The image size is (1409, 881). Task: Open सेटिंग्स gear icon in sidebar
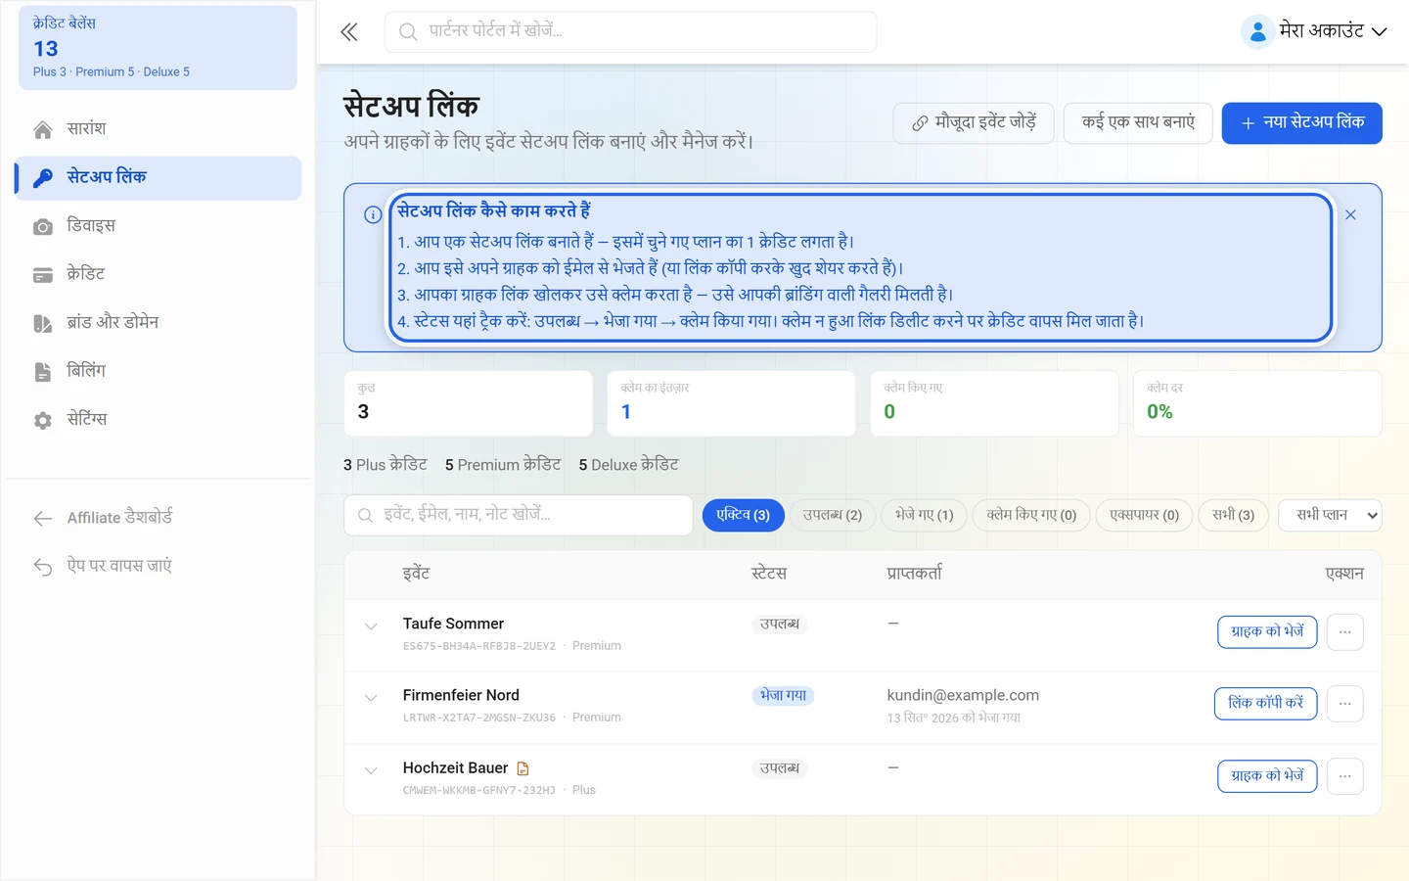pyautogui.click(x=43, y=420)
